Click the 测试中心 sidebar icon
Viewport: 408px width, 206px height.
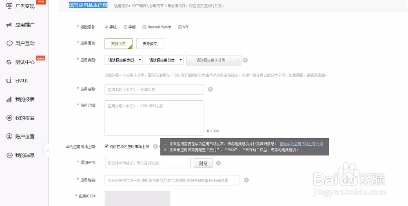pos(9,62)
